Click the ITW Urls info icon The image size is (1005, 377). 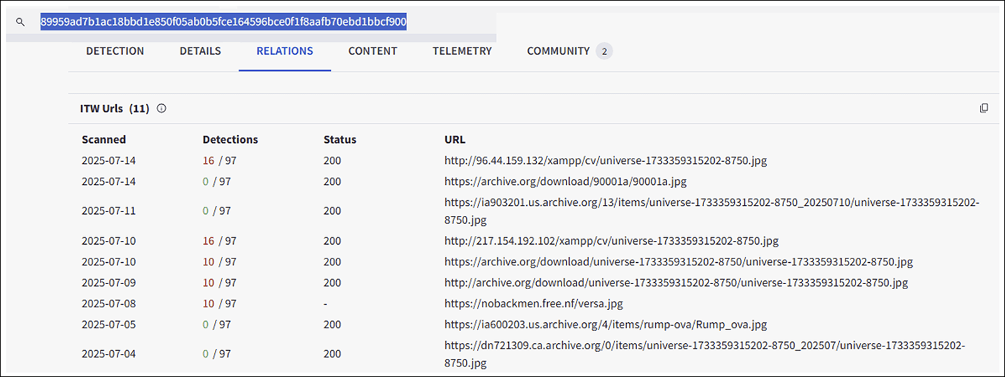click(161, 109)
